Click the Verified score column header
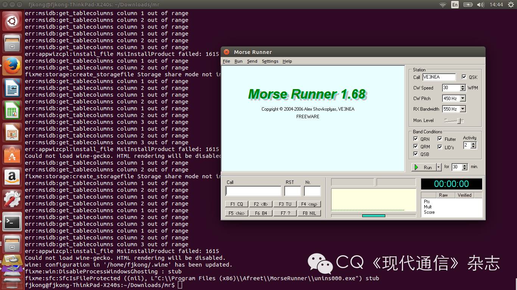The width and height of the screenshot is (517, 290). point(464,195)
